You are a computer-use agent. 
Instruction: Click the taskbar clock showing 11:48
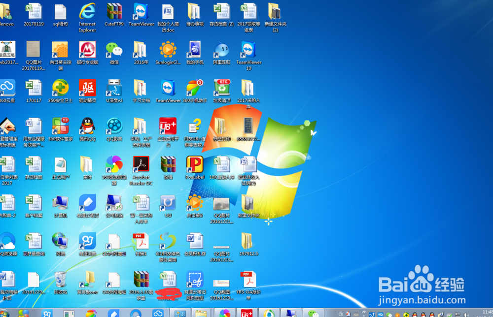tap(487, 313)
